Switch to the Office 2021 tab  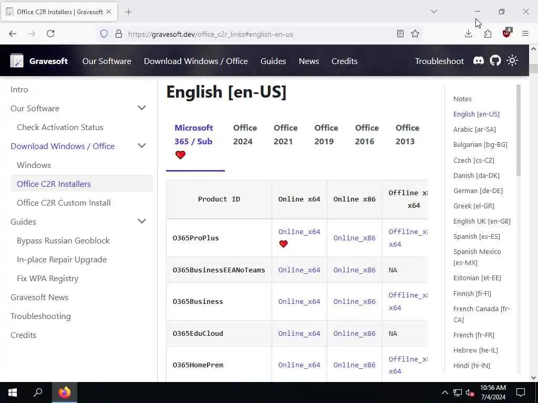click(x=285, y=134)
